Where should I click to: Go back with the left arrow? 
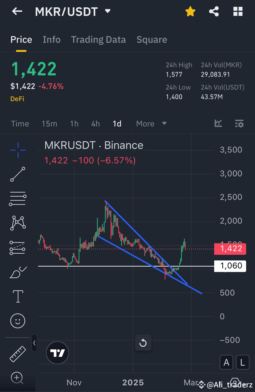click(x=17, y=12)
